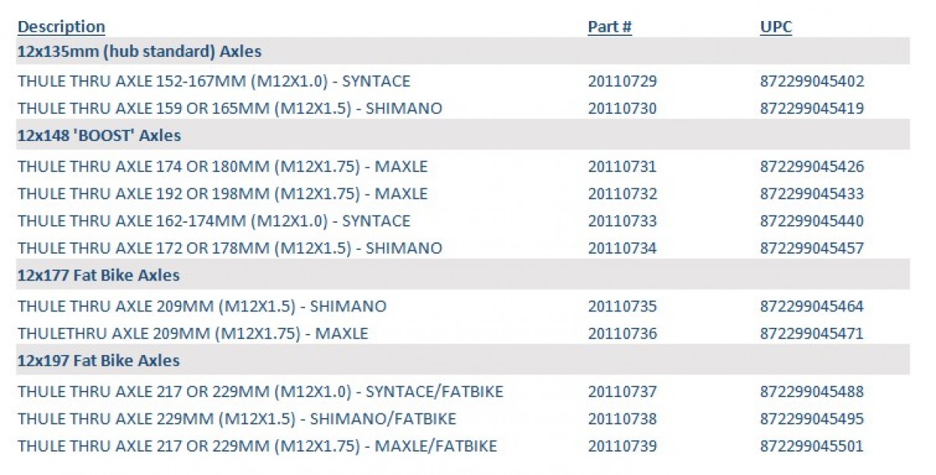Click UPC 872299045402
The width and height of the screenshot is (936, 475).
click(x=812, y=81)
